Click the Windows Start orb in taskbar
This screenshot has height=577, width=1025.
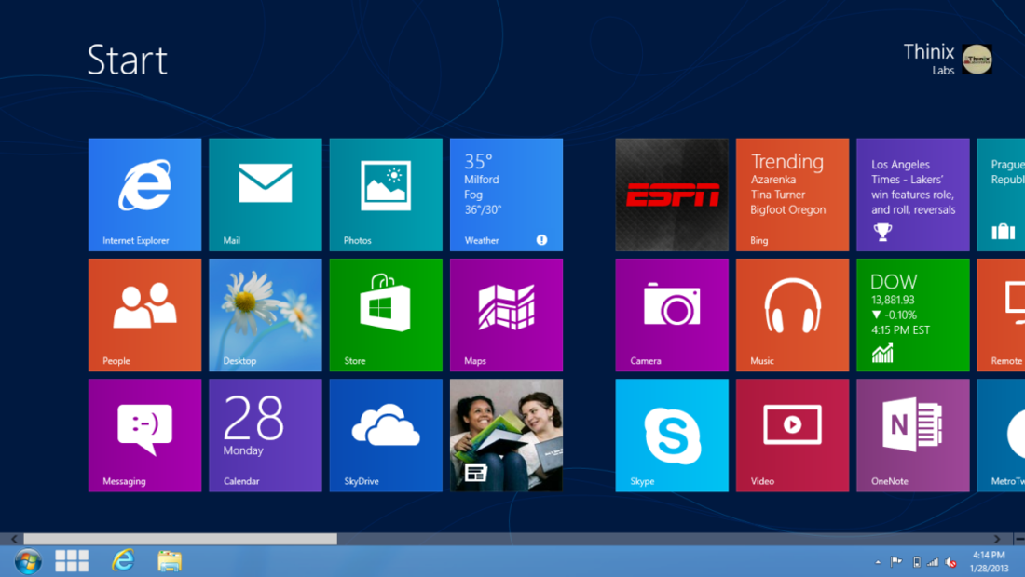pos(28,561)
